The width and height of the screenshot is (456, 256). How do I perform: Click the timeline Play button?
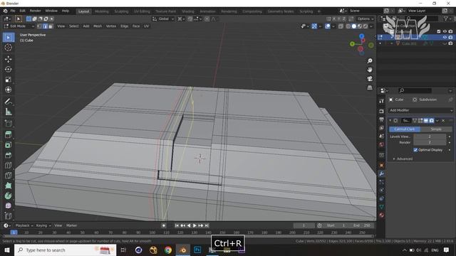[x=195, y=225]
